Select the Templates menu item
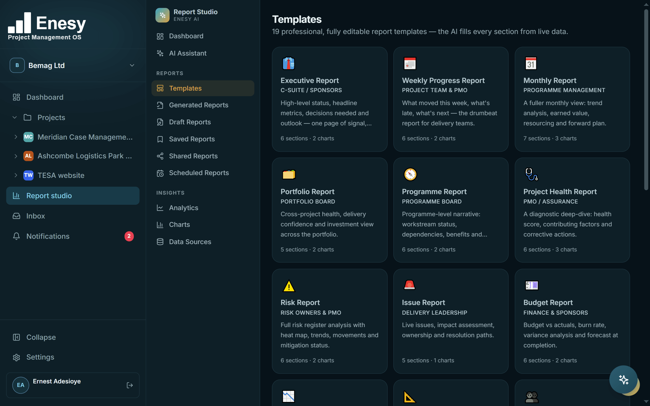 (203, 88)
